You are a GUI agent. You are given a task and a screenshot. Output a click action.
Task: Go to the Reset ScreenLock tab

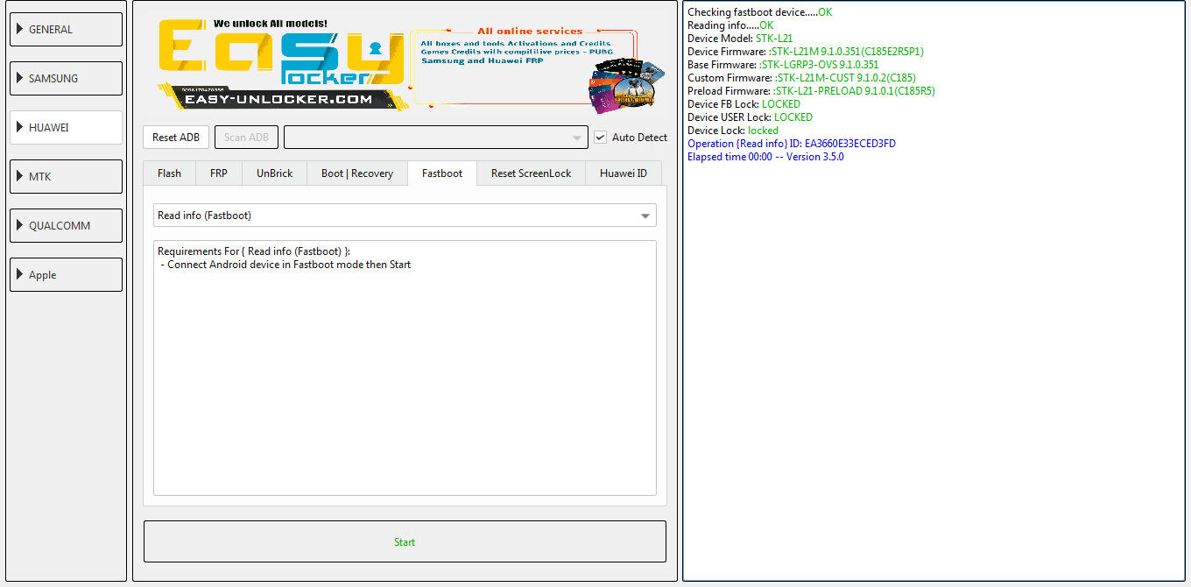[x=531, y=173]
